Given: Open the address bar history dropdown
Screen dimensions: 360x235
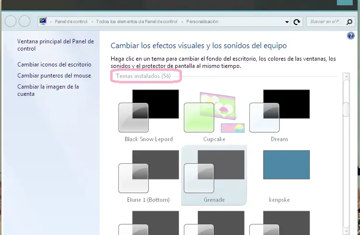Looking at the screenshot, I should coord(287,22).
